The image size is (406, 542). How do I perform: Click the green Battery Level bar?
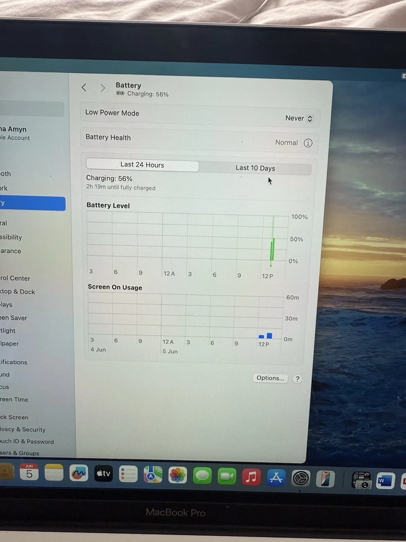pos(272,249)
